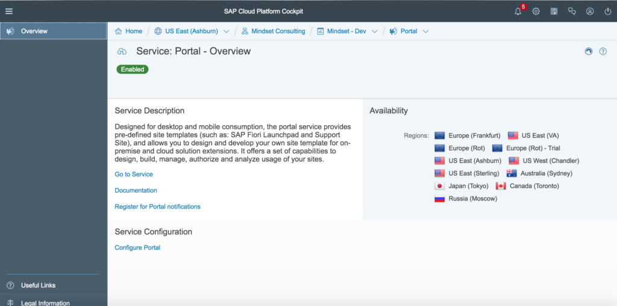Open the US East (Ashburn) breadcrumb link
This screenshot has height=306, width=617.
(x=192, y=31)
